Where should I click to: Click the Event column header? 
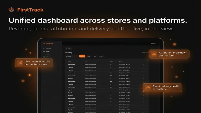pos(69,62)
